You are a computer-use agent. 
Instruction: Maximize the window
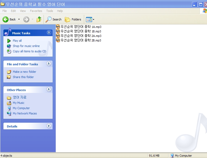pos(201,5)
